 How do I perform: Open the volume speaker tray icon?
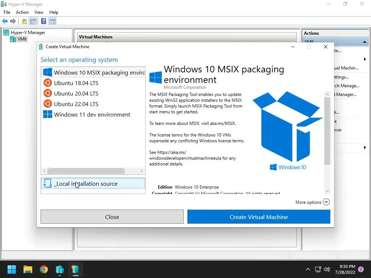tap(327, 269)
